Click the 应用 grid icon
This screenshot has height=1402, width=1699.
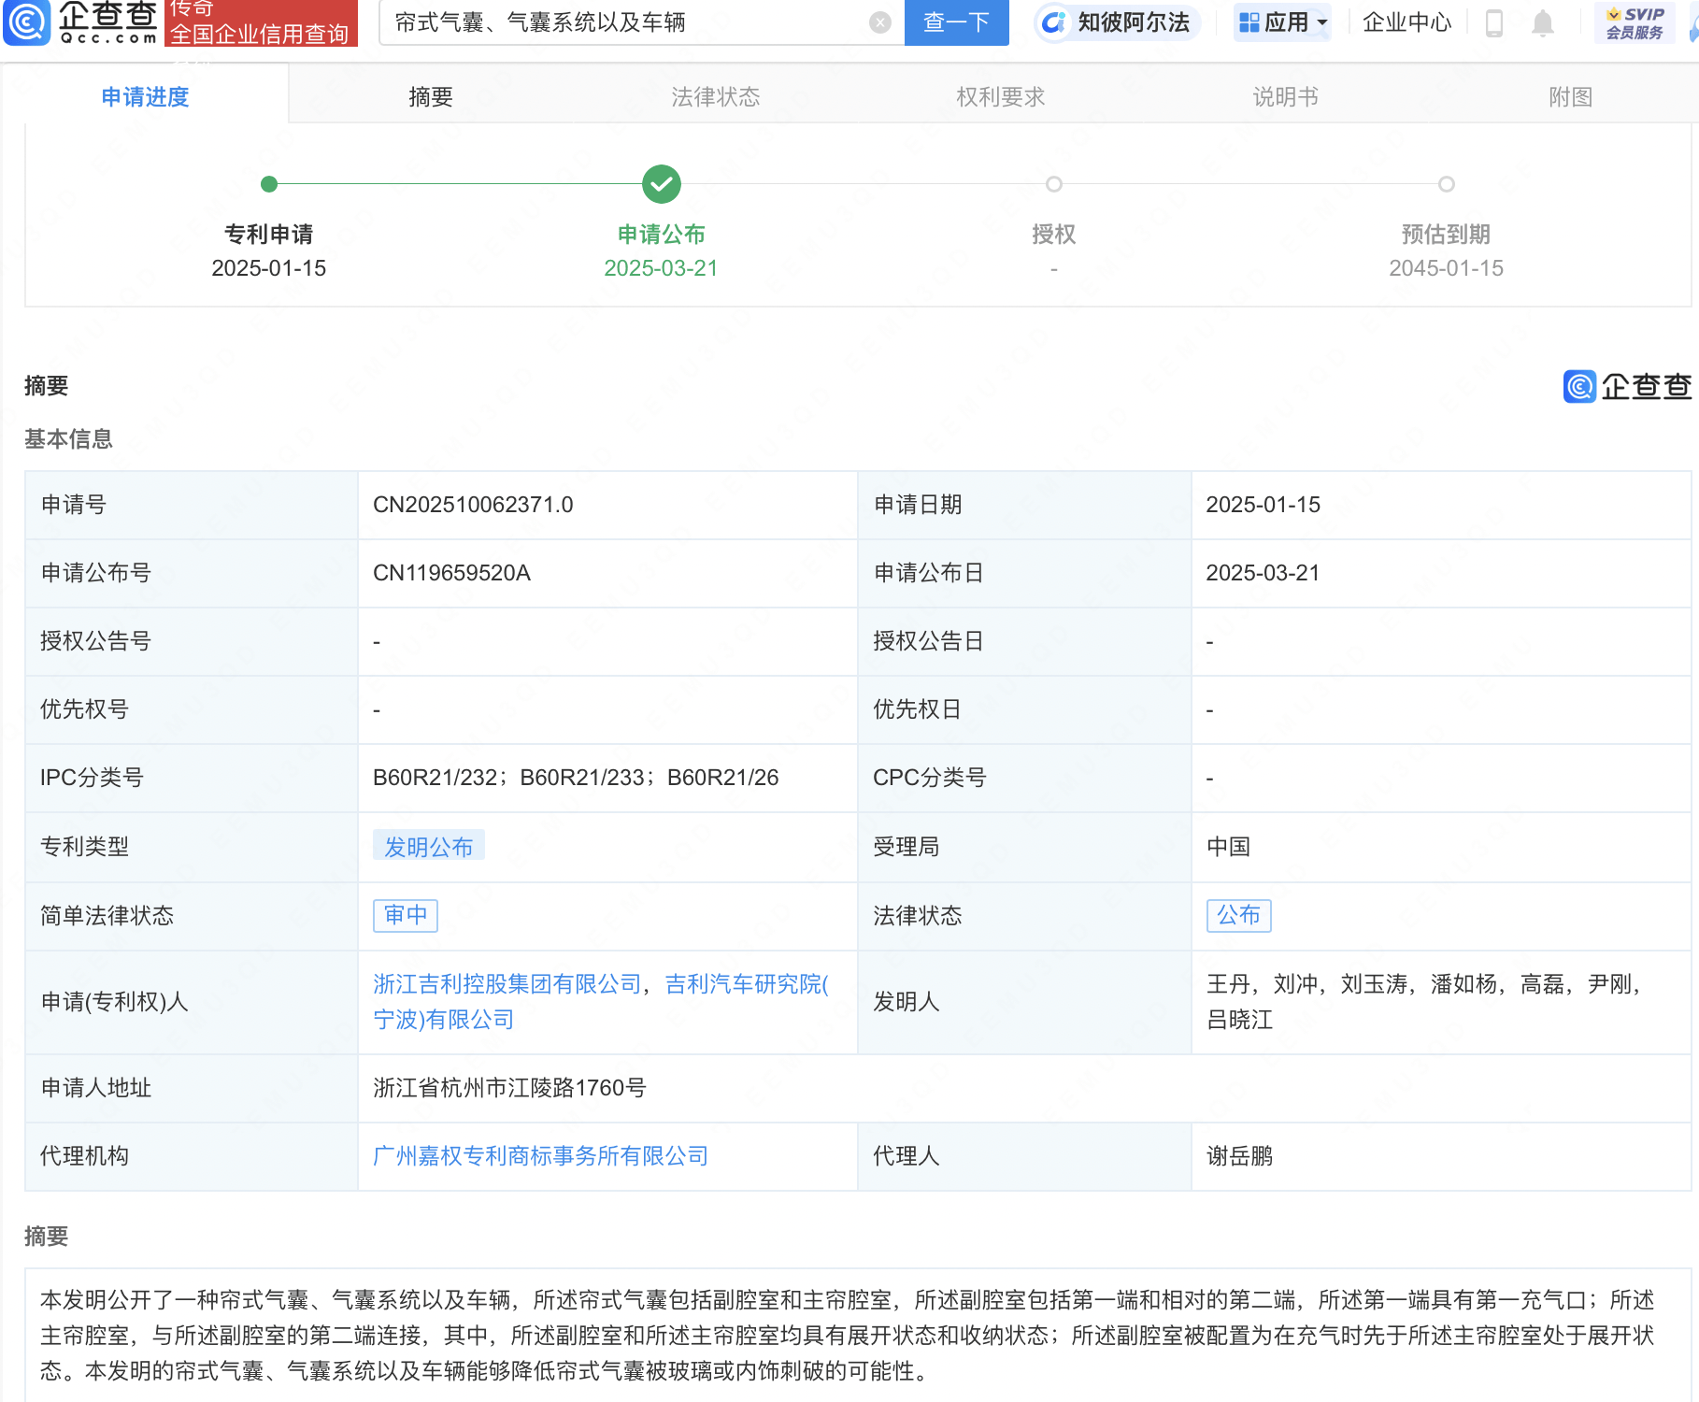click(x=1249, y=22)
